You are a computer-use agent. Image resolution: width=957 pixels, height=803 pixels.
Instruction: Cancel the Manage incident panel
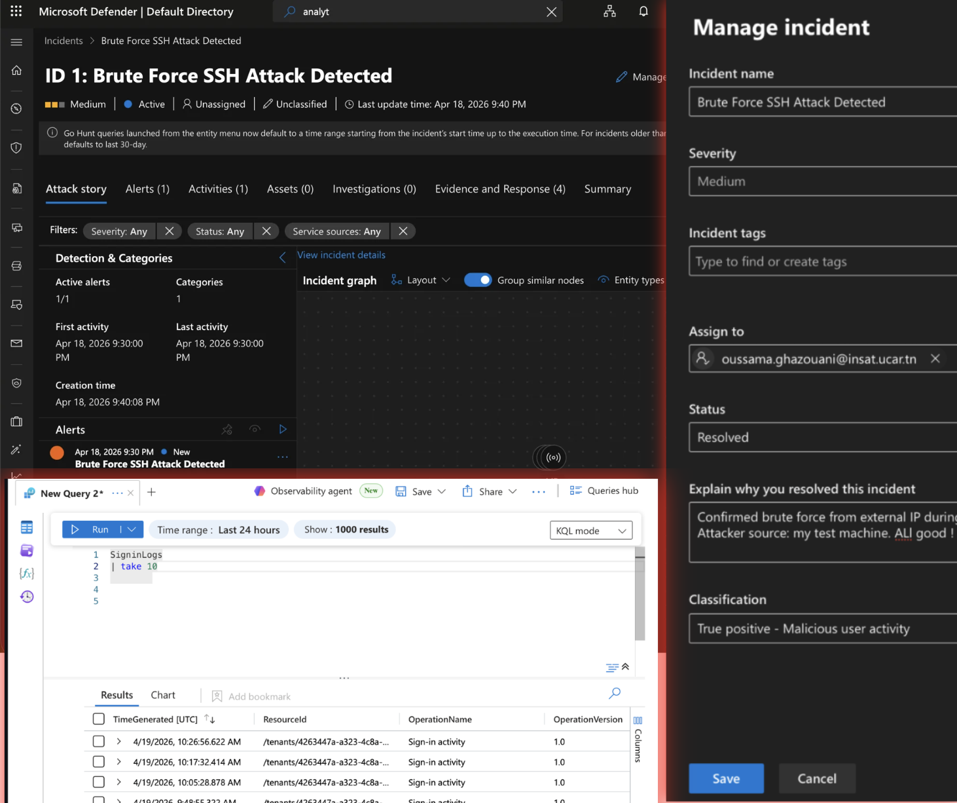817,778
